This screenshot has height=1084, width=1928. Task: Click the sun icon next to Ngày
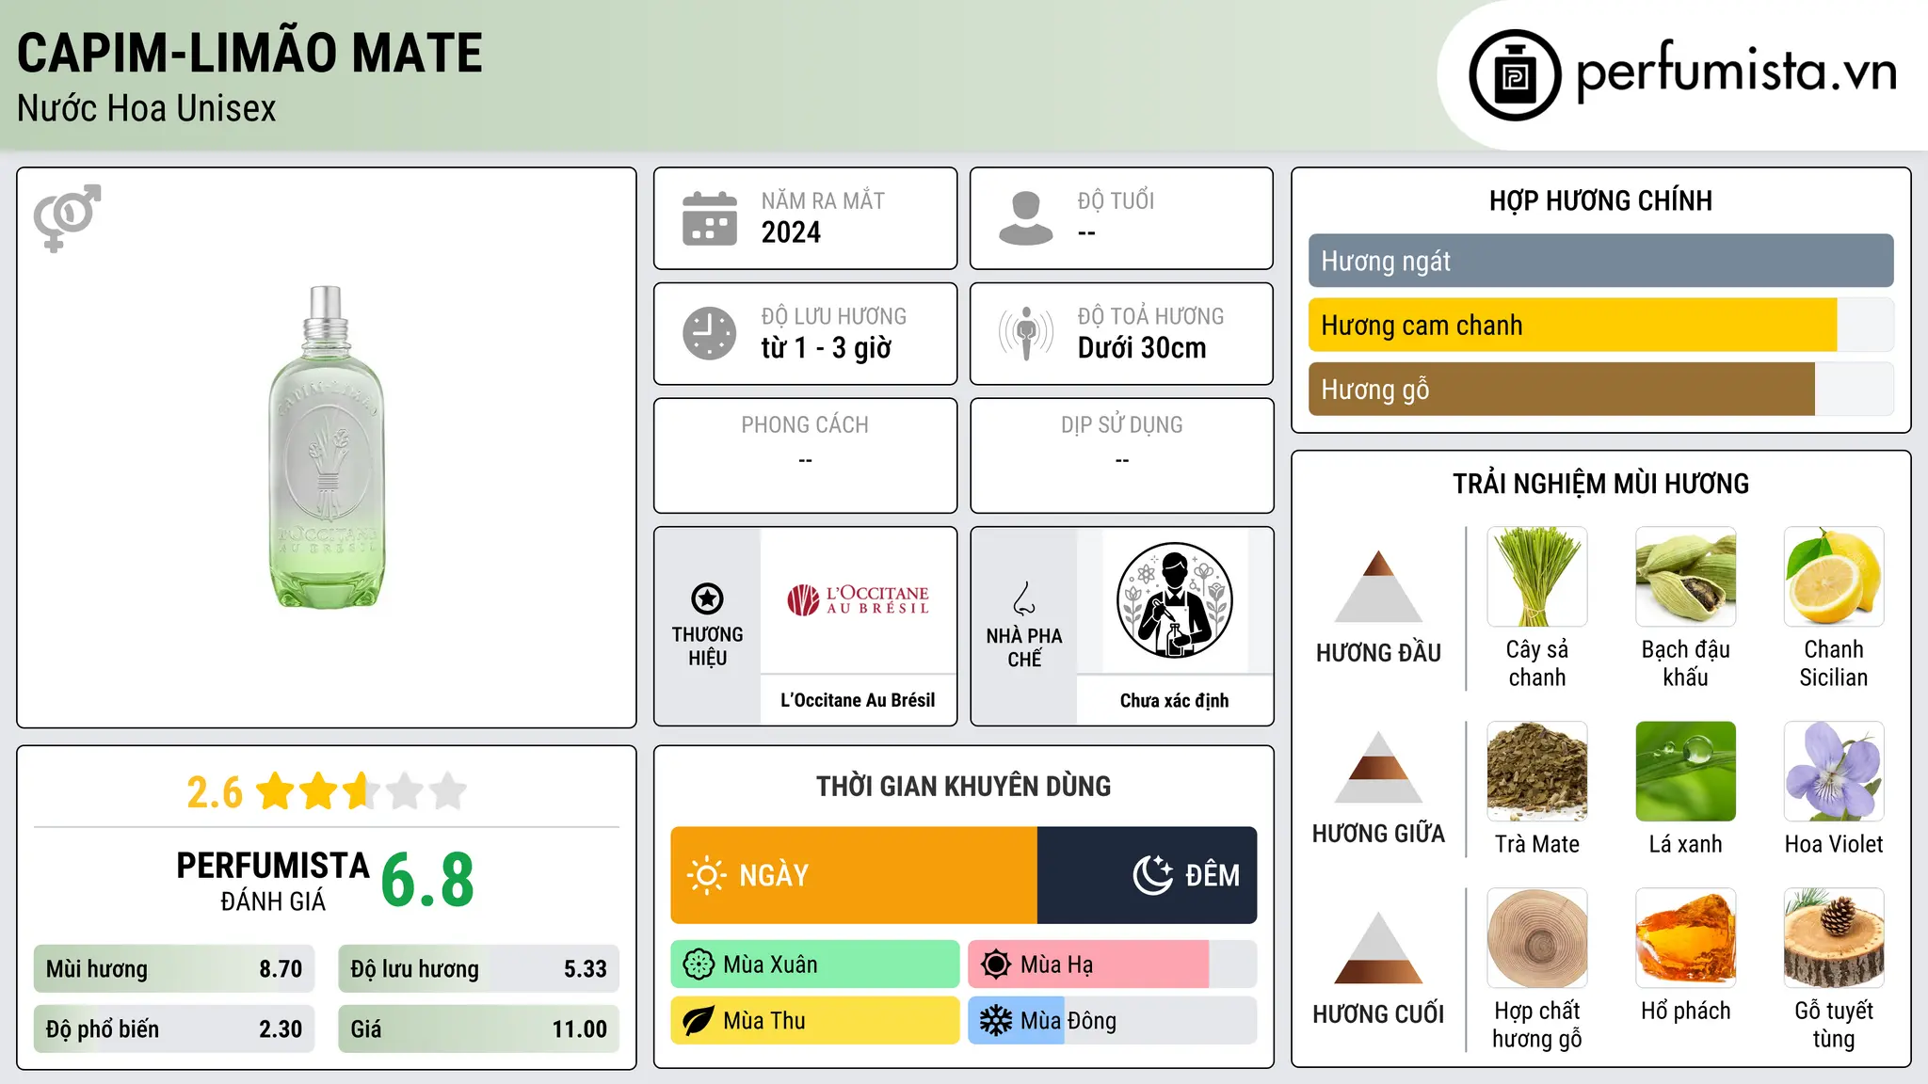(706, 875)
